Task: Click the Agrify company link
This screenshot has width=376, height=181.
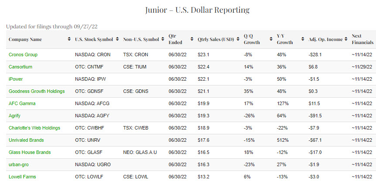Action: point(16,116)
